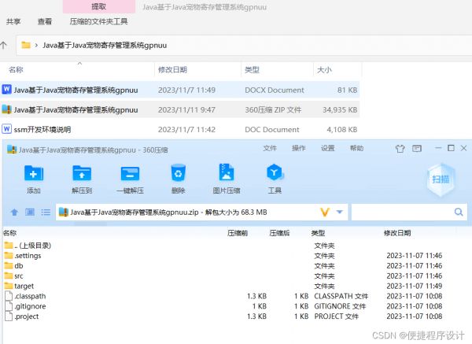Click the 添加 (Add) icon in 360压缩
The width and height of the screenshot is (472, 344).
point(34,173)
